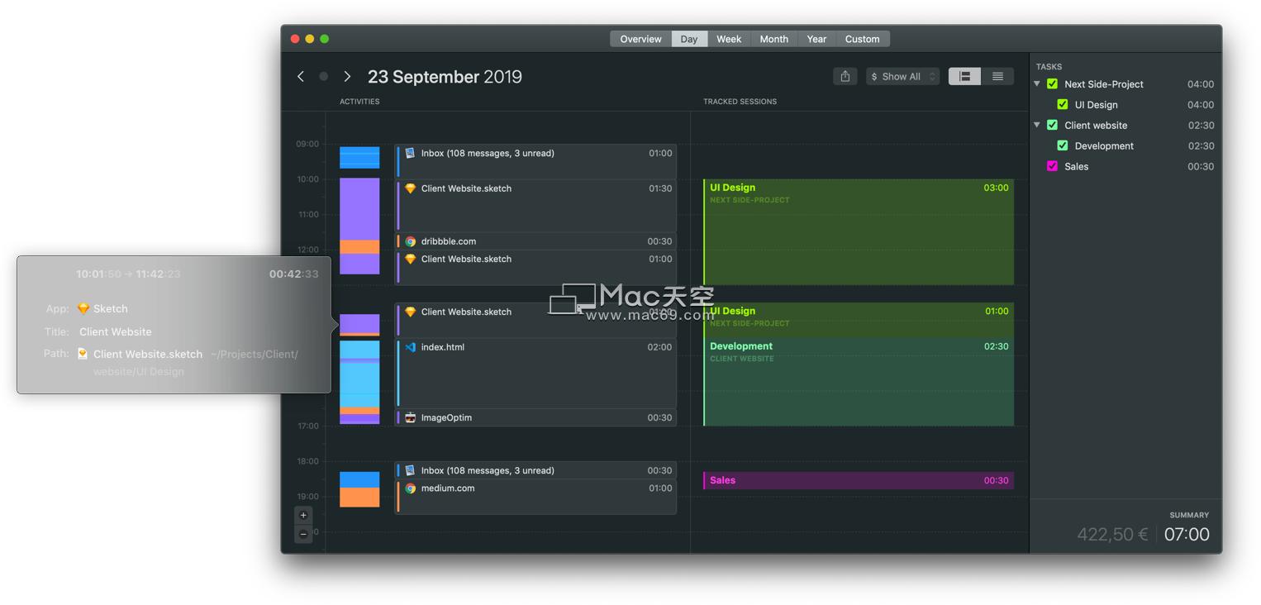Image resolution: width=1261 pixels, height=605 pixels.
Task: Open the Month tab
Action: (x=774, y=39)
